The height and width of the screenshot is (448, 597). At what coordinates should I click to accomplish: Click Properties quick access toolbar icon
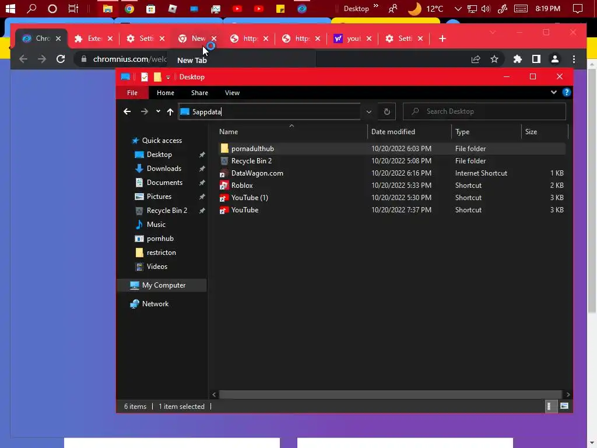145,77
